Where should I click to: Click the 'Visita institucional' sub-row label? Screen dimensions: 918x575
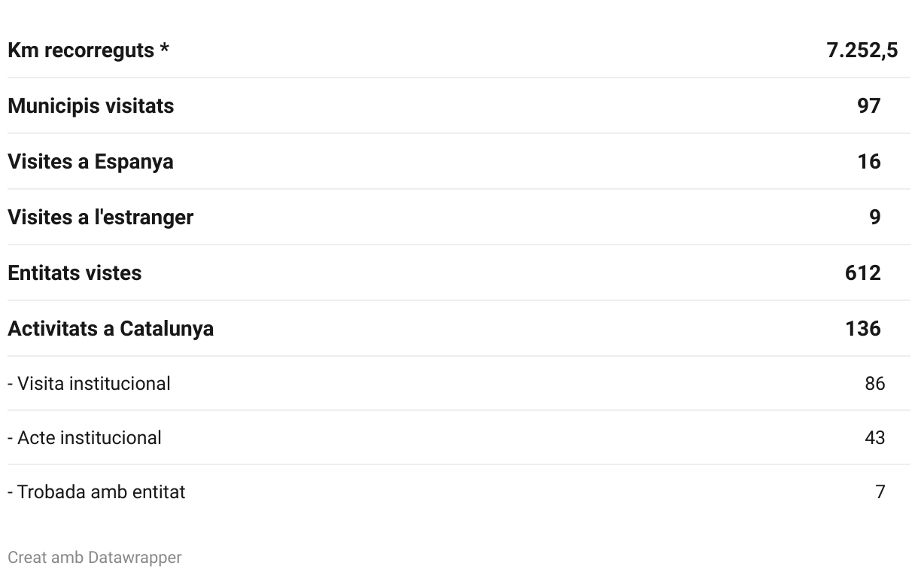(x=93, y=384)
